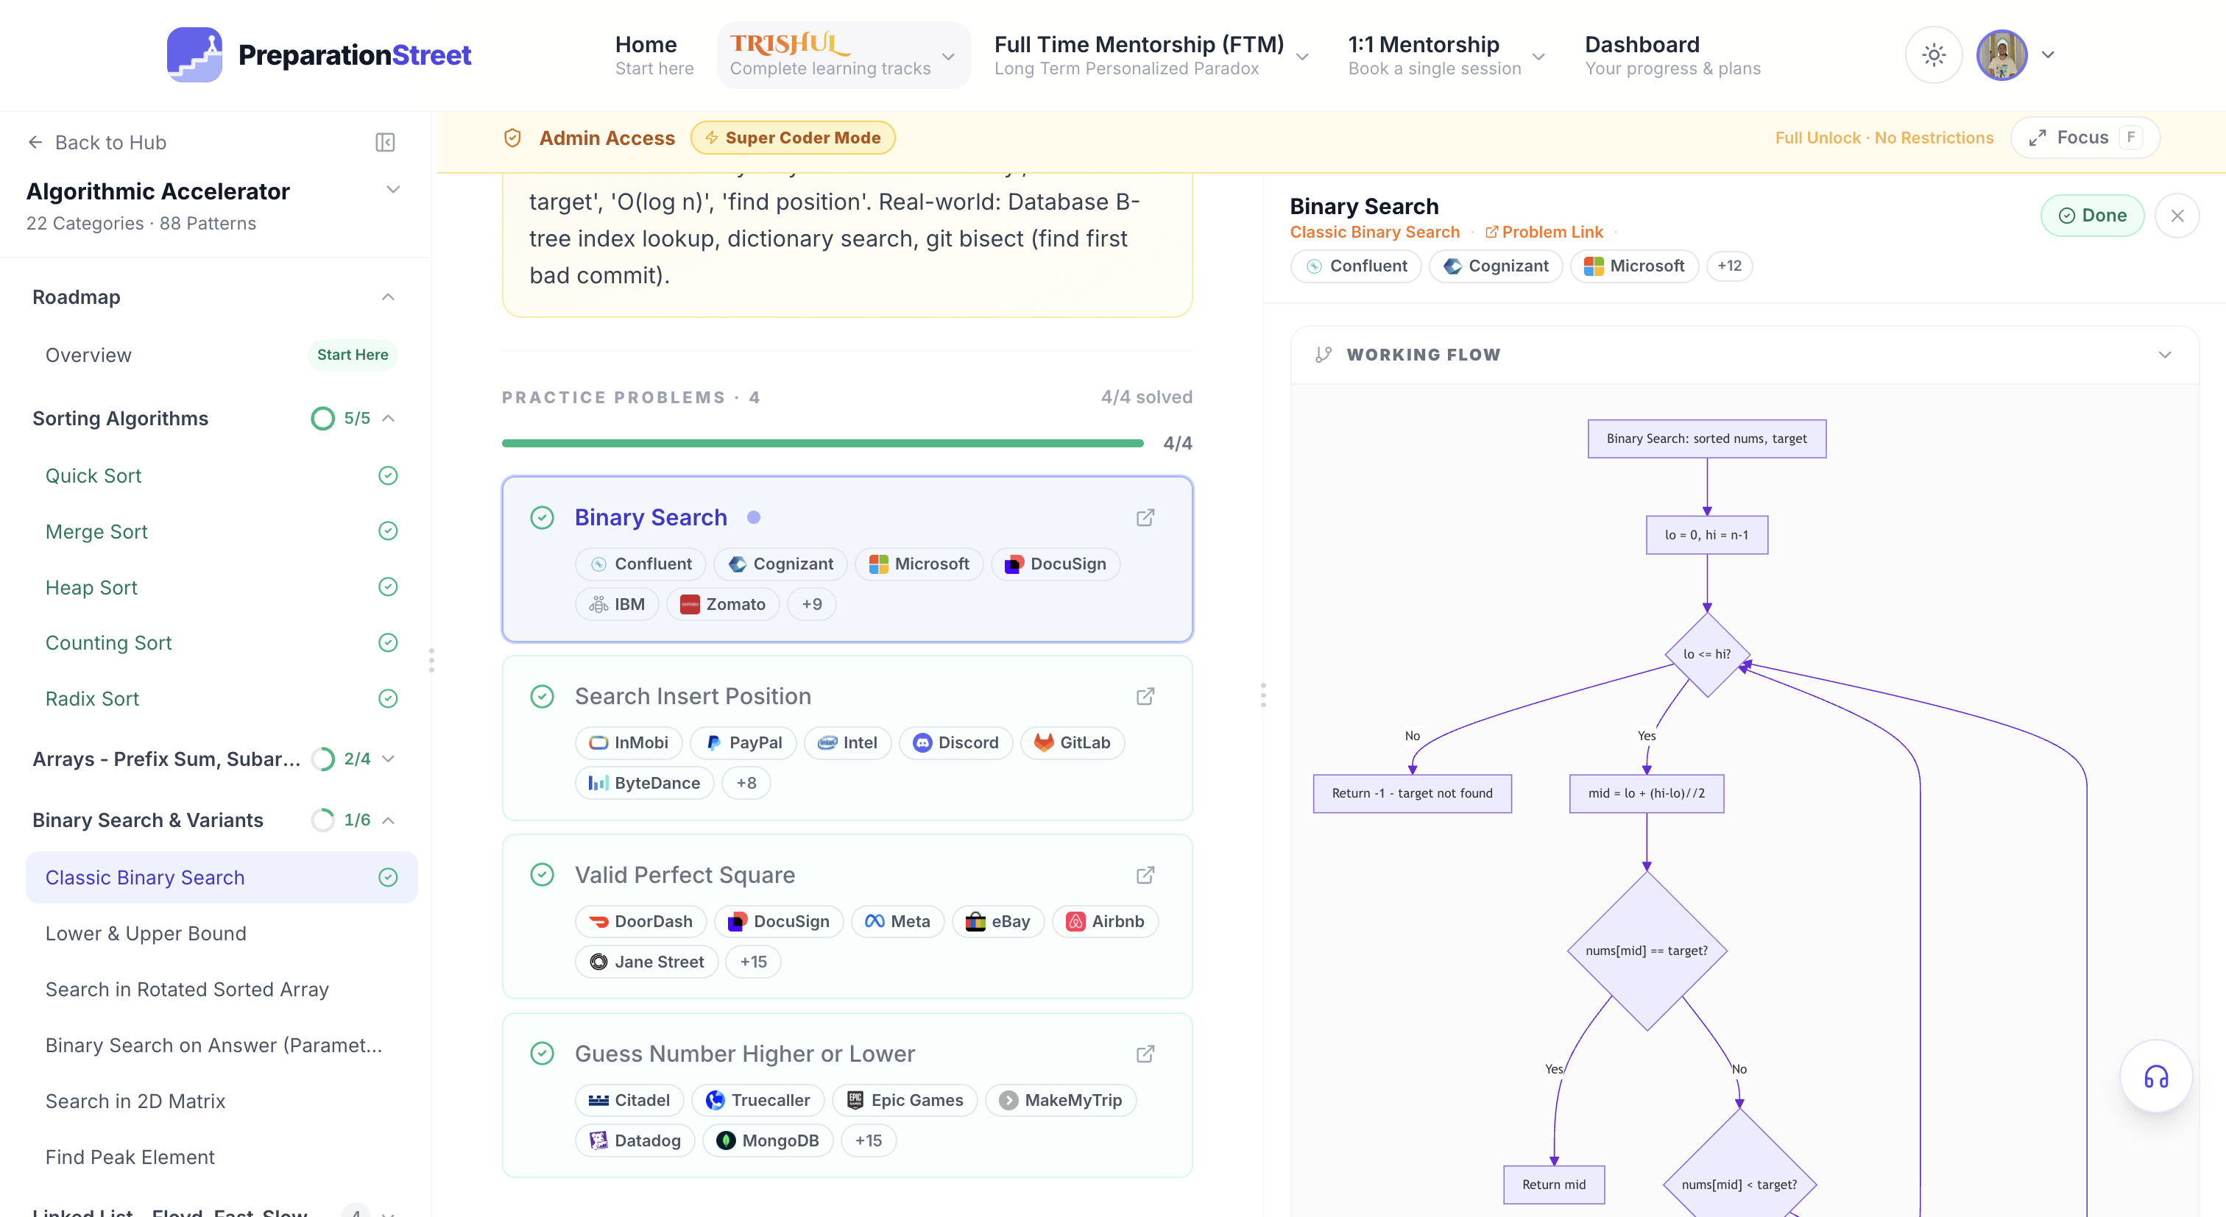Image resolution: width=2226 pixels, height=1217 pixels.
Task: Toggle Counting Sort completion check
Action: pyautogui.click(x=388, y=642)
